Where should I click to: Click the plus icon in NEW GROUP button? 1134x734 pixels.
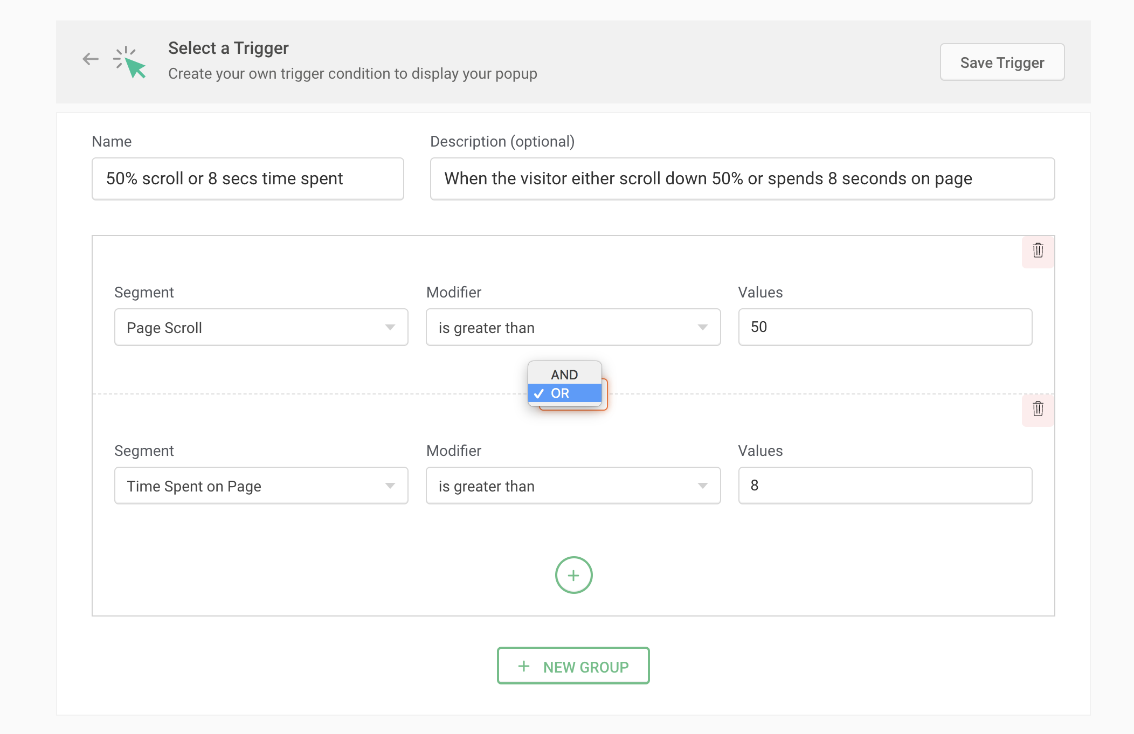(x=523, y=667)
